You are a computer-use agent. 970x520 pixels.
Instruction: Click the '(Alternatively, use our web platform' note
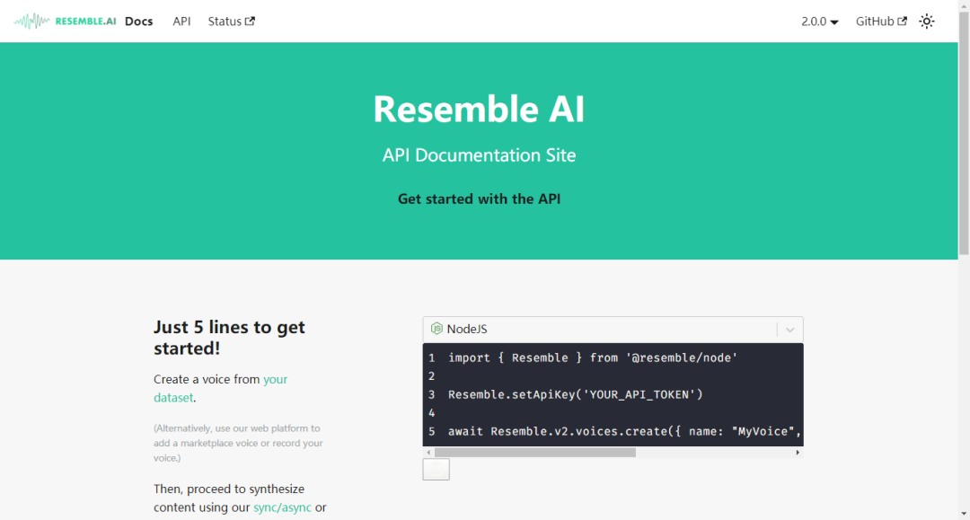coord(238,443)
